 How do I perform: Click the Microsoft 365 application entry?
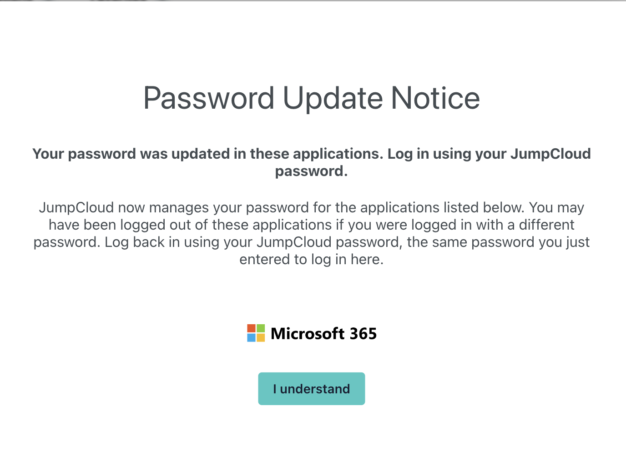[x=312, y=333]
